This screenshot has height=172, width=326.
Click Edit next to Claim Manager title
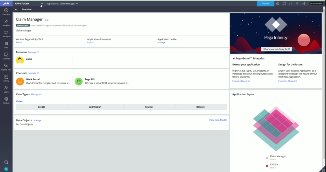(x=47, y=20)
